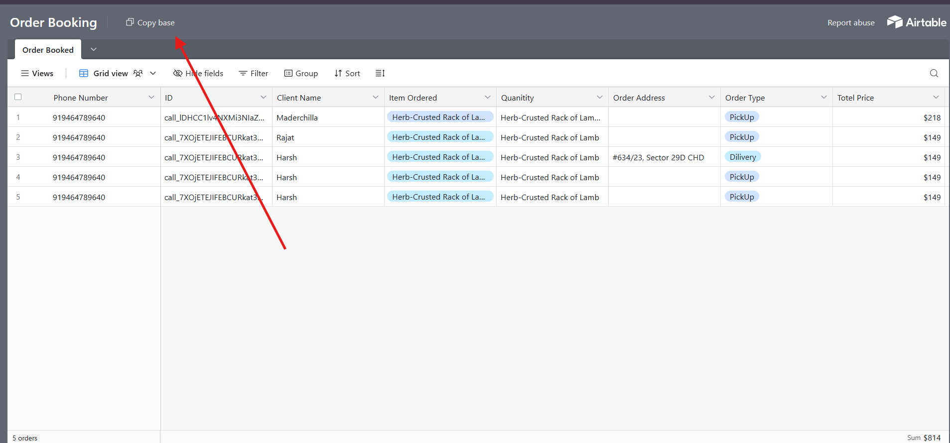Click the Sort button

(x=347, y=73)
